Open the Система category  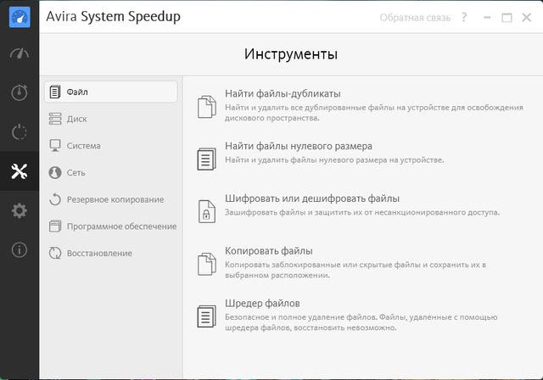click(83, 146)
